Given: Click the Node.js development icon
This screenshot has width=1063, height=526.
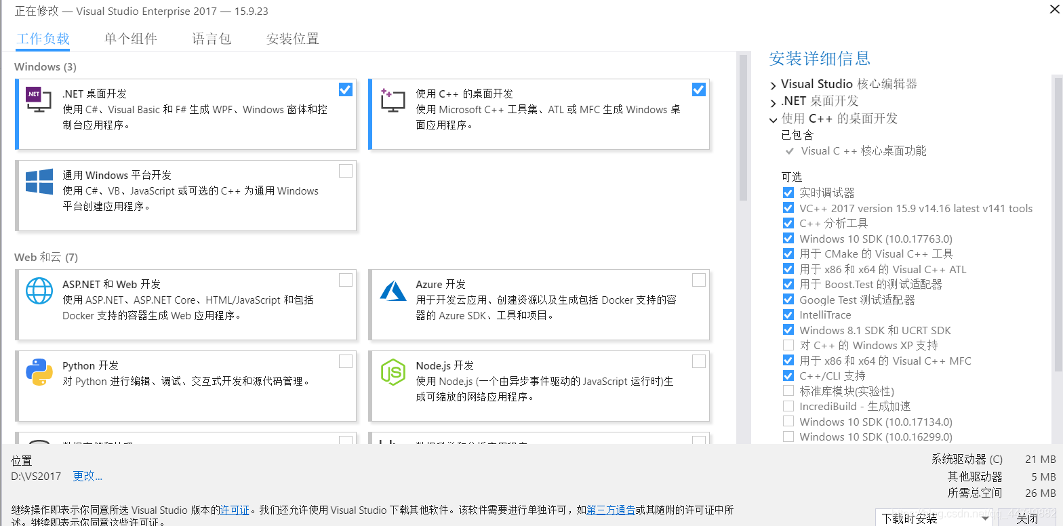Looking at the screenshot, I should [393, 372].
